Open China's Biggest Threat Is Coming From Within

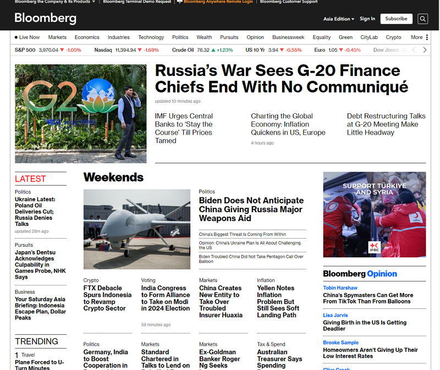(x=243, y=234)
